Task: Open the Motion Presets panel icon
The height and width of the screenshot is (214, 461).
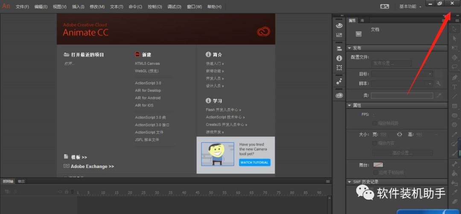Action: coord(339,81)
